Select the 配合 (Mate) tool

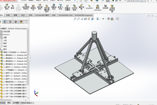click(13, 7)
